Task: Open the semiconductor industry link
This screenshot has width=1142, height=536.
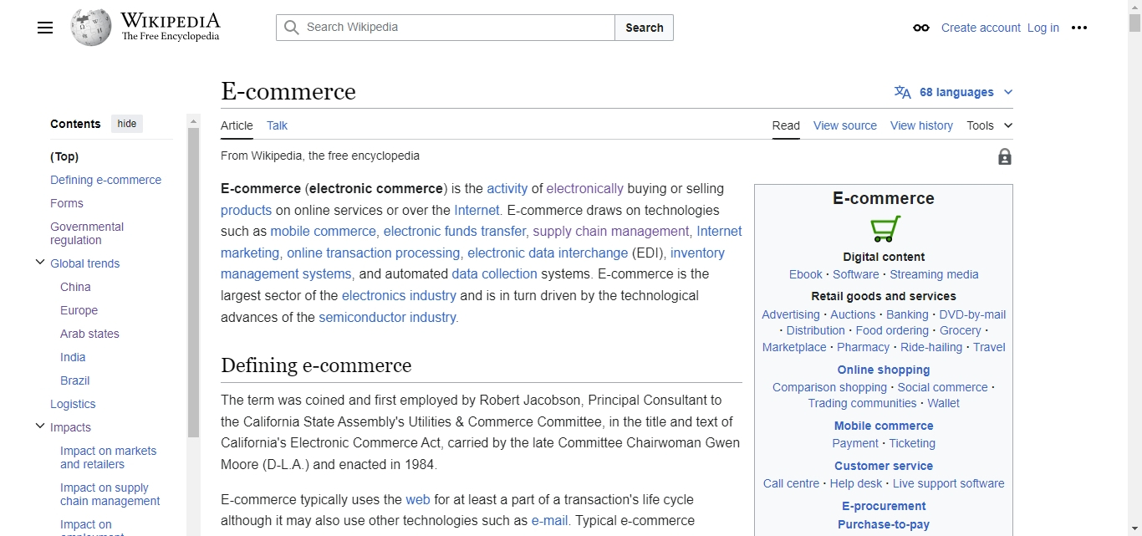Action: tap(387, 318)
